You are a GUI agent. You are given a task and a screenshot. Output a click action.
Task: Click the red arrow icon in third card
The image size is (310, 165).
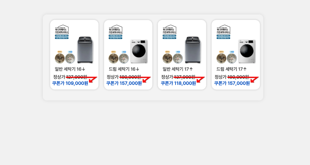point(200,79)
